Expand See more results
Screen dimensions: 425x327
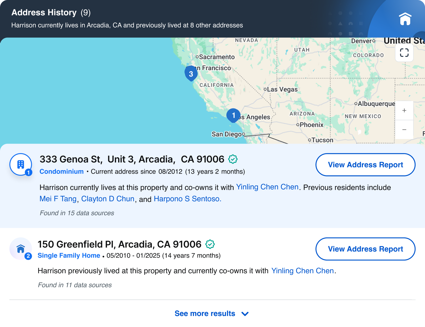tap(205, 313)
